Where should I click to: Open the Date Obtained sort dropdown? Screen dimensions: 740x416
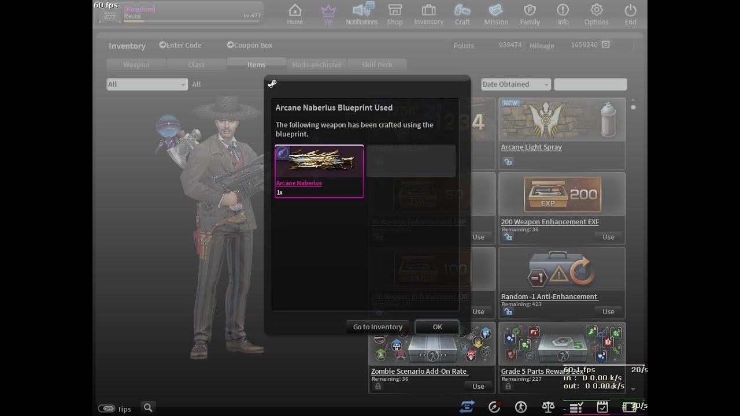click(516, 84)
